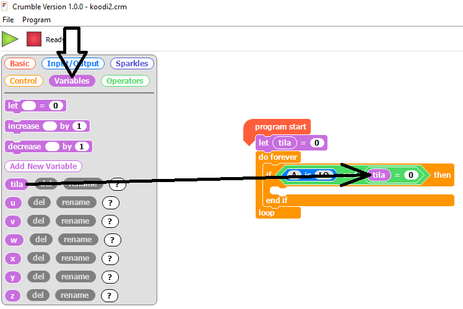This screenshot has width=463, height=309.
Task: Click the Add New Variable button
Action: coord(43,166)
